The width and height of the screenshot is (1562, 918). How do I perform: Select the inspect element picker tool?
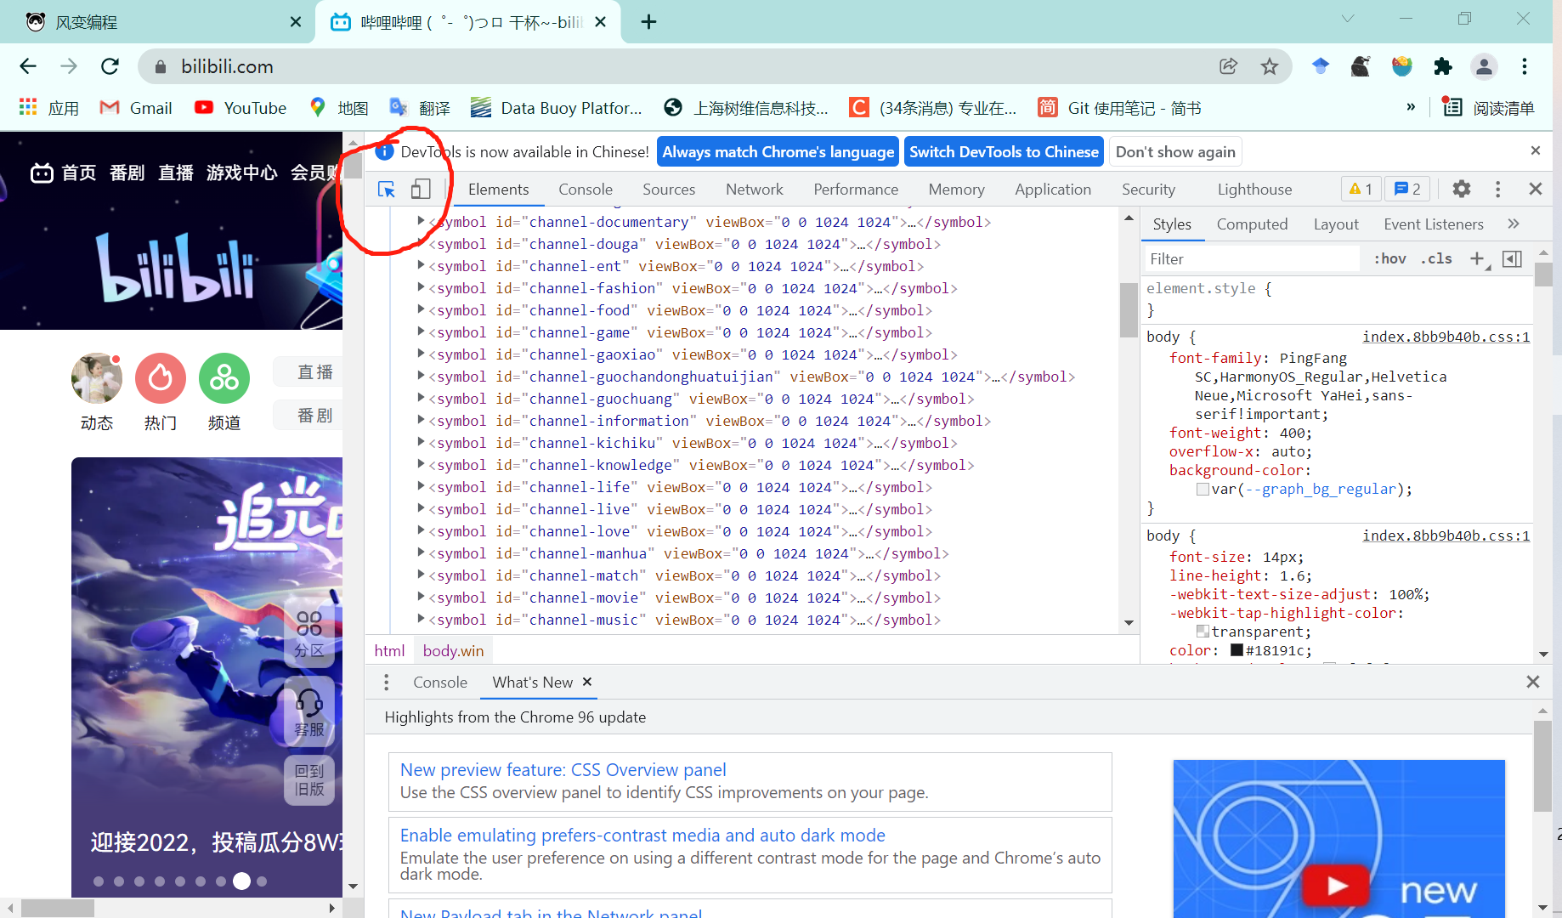coord(387,190)
